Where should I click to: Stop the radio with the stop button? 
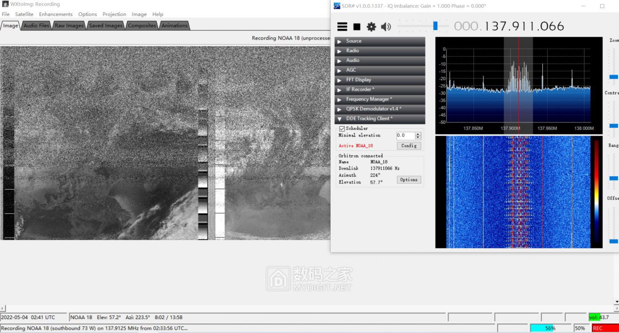tap(357, 27)
